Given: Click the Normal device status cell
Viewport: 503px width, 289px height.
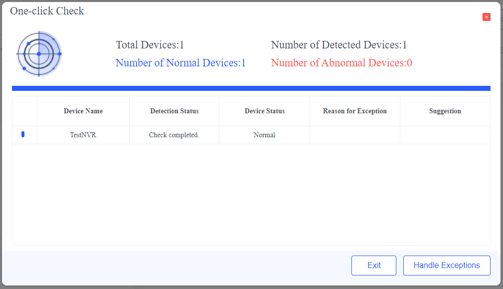Looking at the screenshot, I should pyautogui.click(x=264, y=135).
